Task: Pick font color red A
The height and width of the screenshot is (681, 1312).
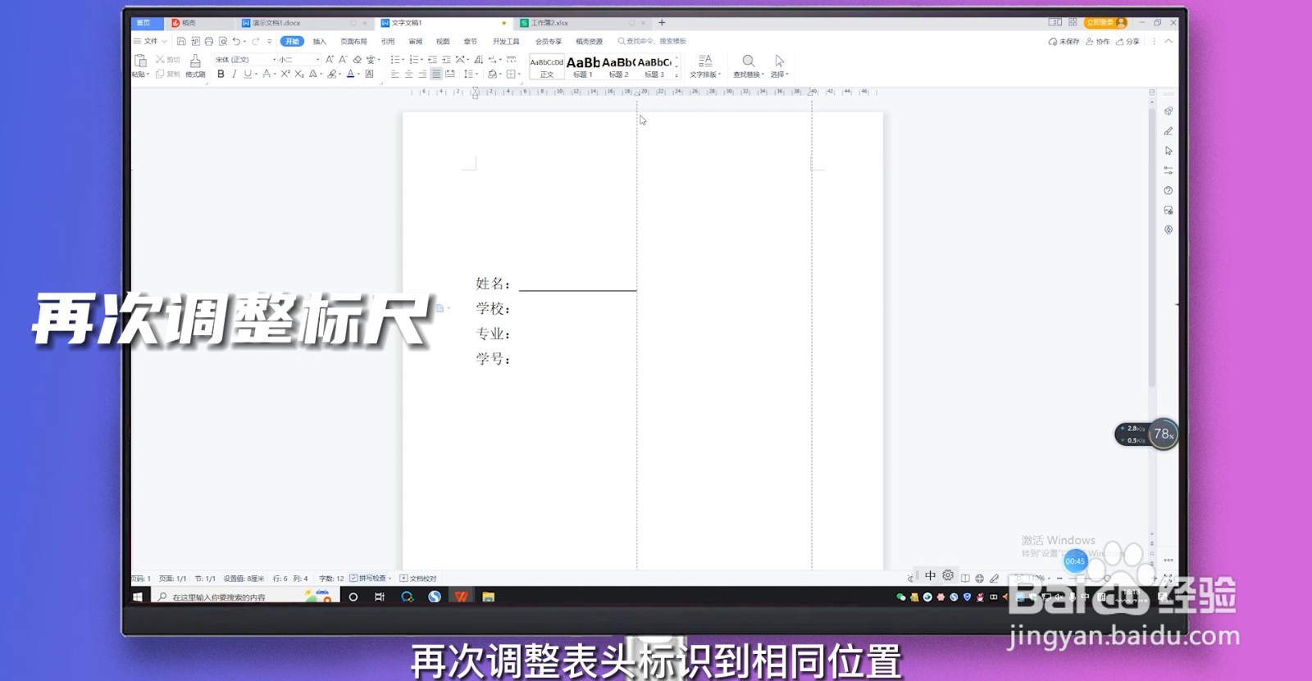Action: [x=350, y=74]
